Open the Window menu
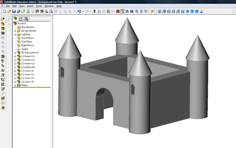 [49, 6]
